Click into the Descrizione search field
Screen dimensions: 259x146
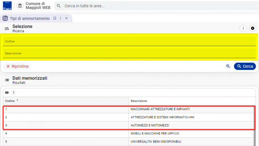(x=129, y=53)
